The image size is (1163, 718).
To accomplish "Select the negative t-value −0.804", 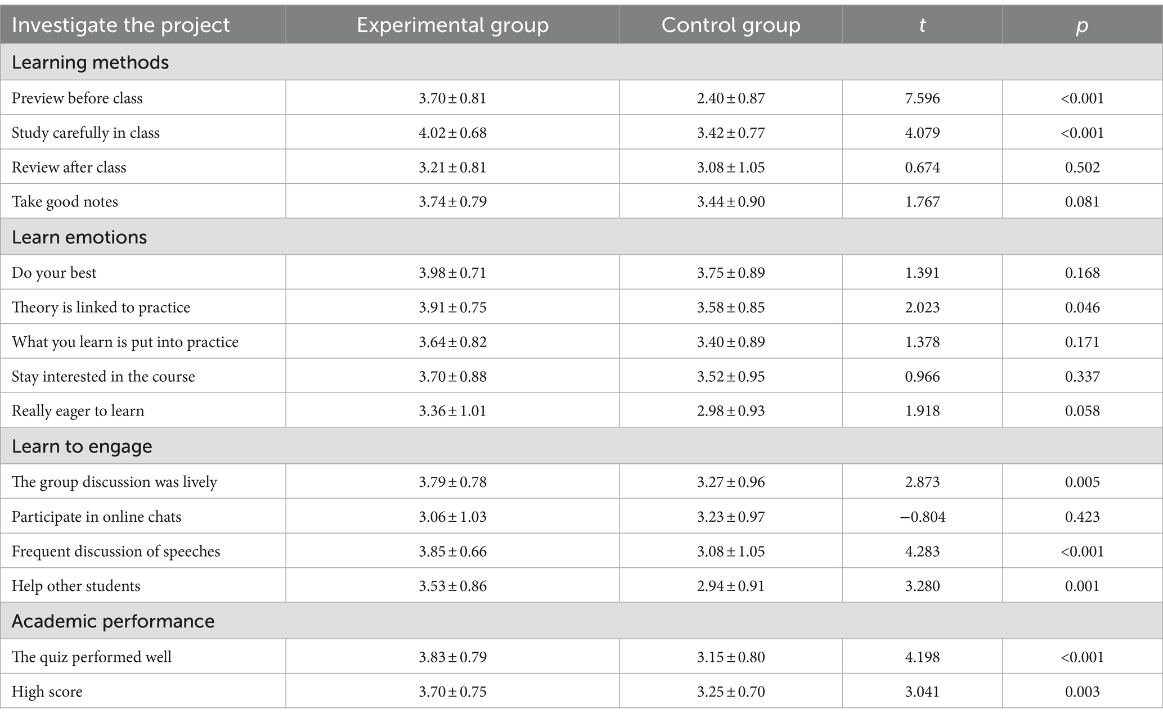I will 922,517.
